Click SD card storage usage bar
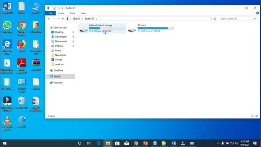The image size is (261, 147). pyautogui.click(x=156, y=28)
